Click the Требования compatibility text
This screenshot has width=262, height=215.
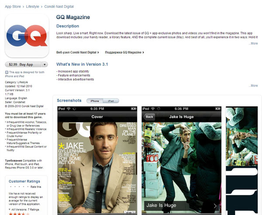point(24,164)
